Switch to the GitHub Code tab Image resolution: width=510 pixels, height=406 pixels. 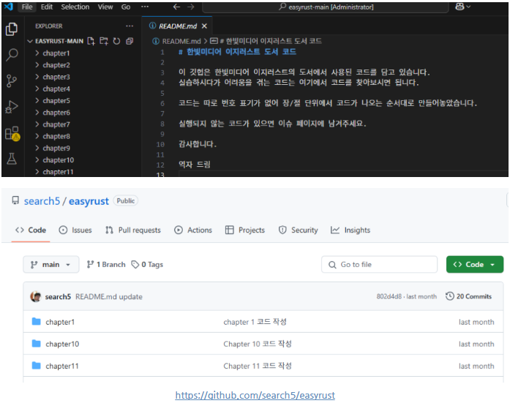[31, 230]
